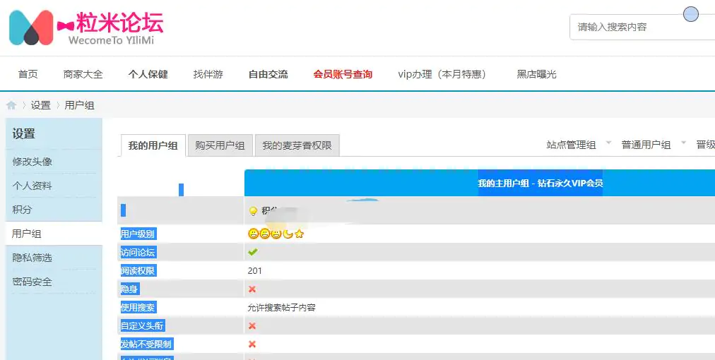
Task: Open 密码安全 in settings sidebar
Action: pos(32,282)
